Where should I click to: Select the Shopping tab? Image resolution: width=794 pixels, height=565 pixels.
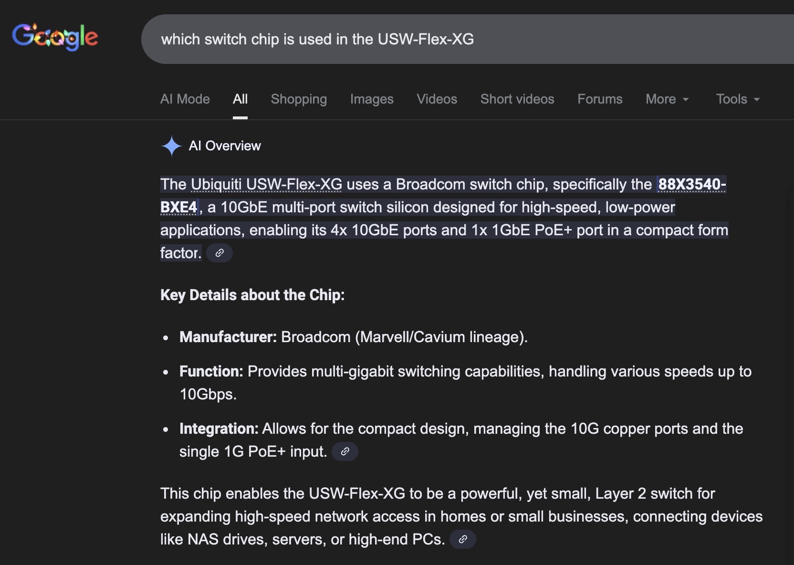click(x=299, y=99)
